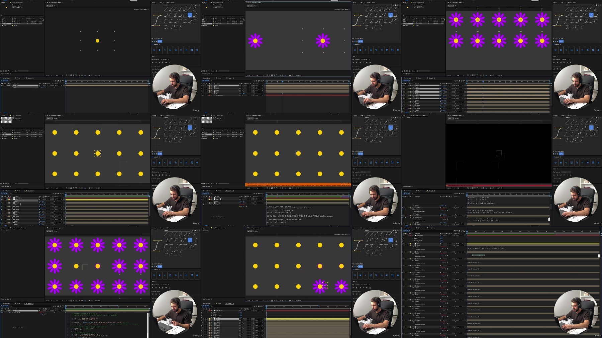The image size is (602, 338).
Task: Switch to Render Queue tab in single-dot frame
Action: point(6,78)
